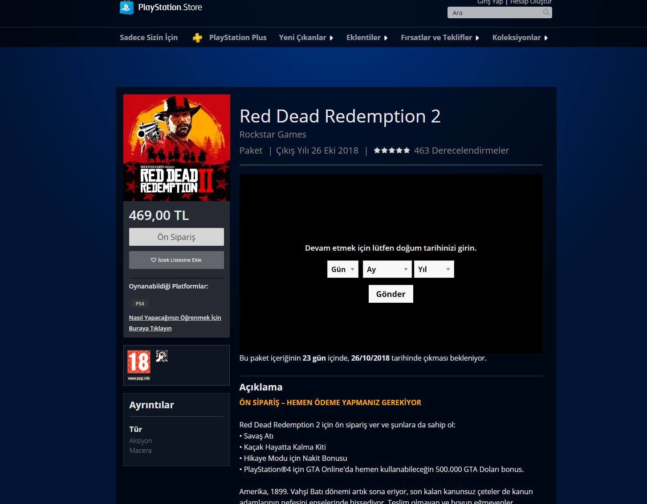Click the PS4 platform badge
This screenshot has width=647, height=504.
140,304
